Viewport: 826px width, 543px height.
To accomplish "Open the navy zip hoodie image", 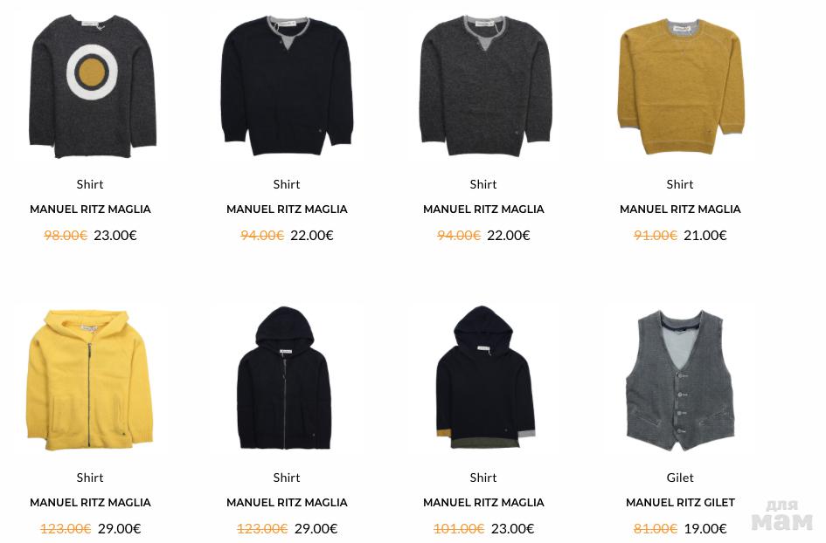I will tap(284, 378).
